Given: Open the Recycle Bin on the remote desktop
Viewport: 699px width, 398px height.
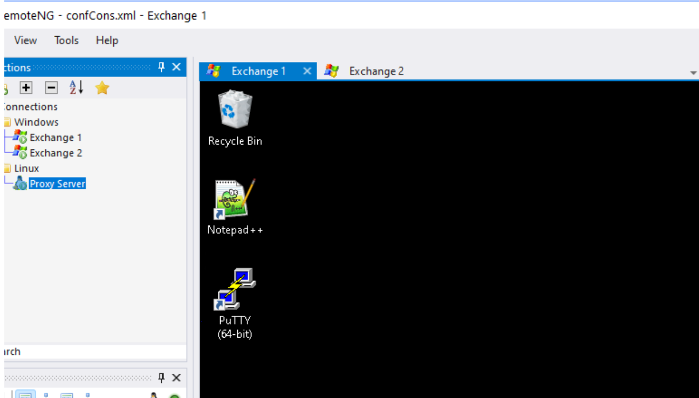Looking at the screenshot, I should (x=234, y=111).
